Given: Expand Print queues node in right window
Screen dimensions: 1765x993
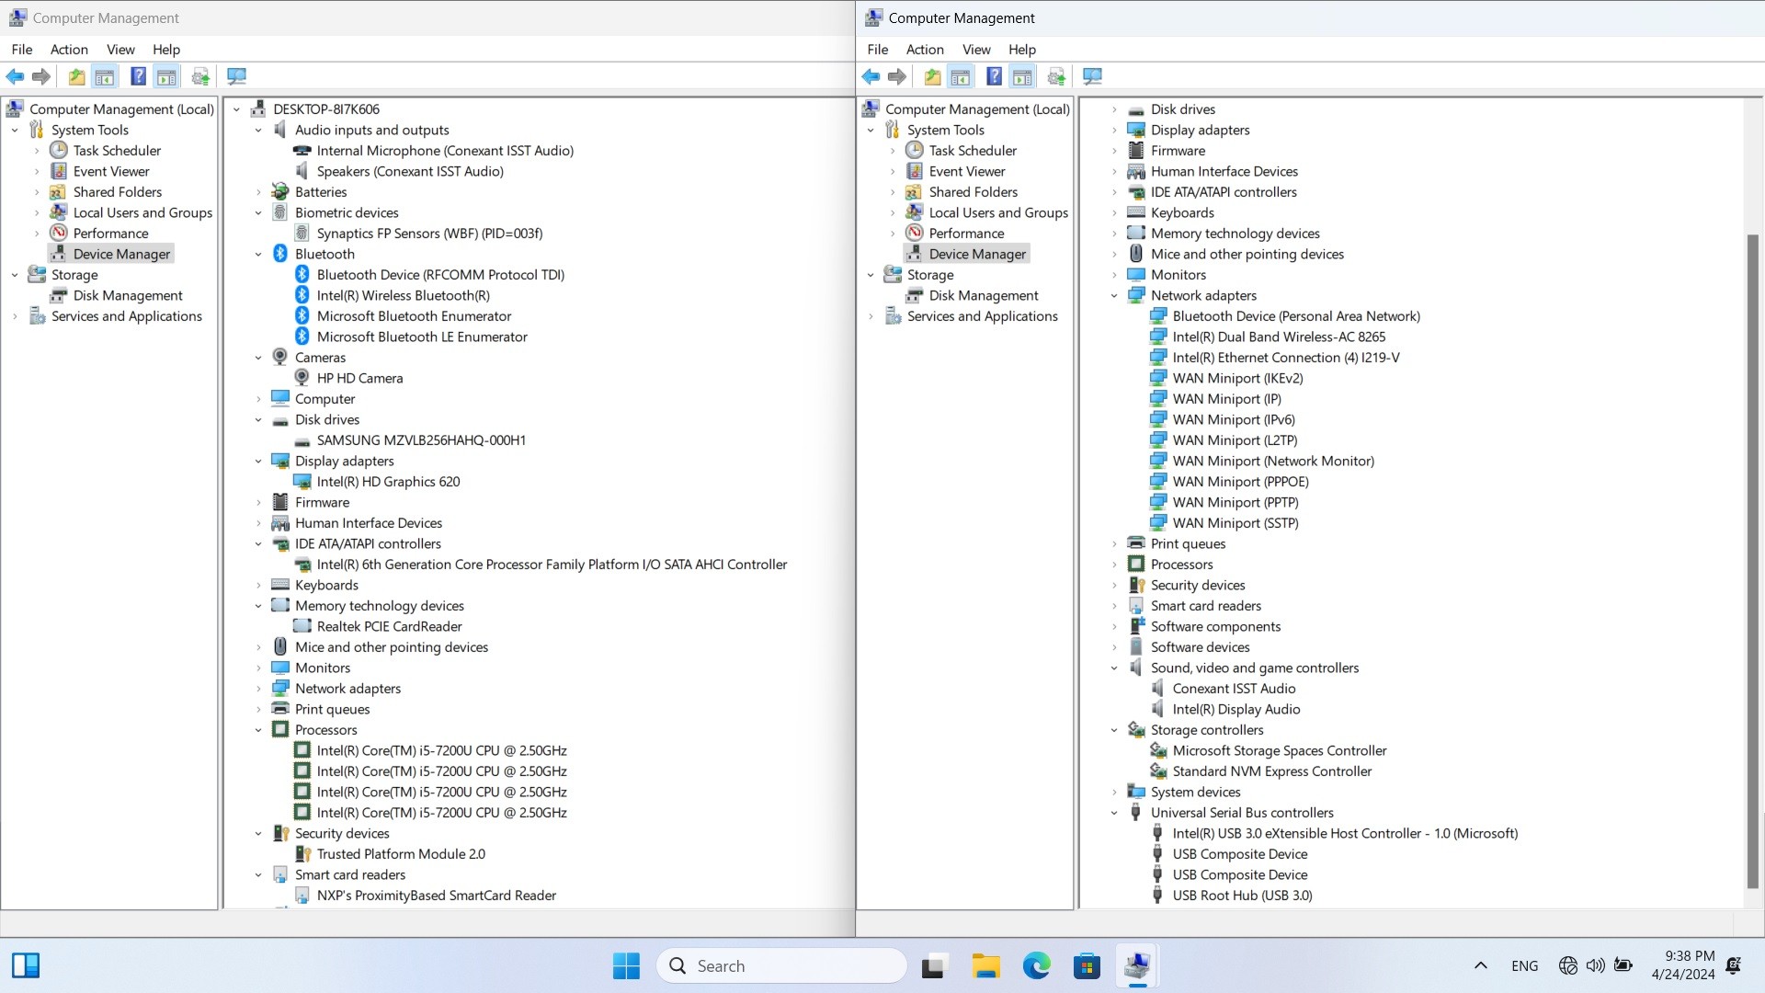Looking at the screenshot, I should tap(1114, 544).
